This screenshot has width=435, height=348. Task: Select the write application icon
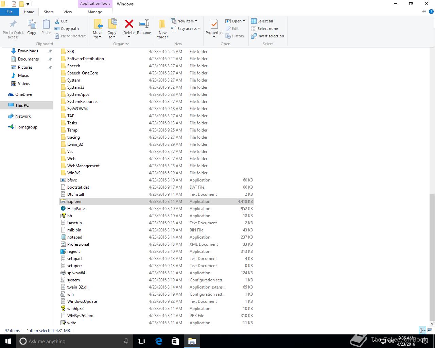[x=63, y=323]
